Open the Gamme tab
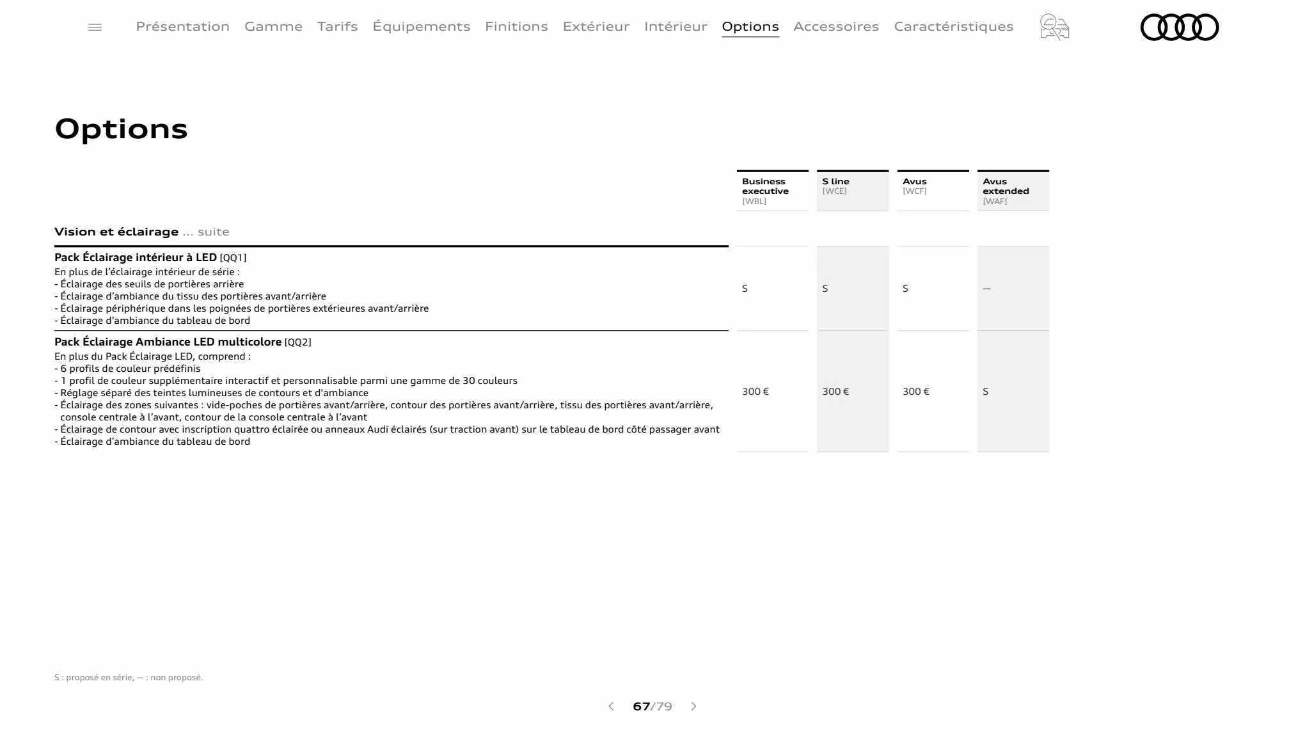Image resolution: width=1305 pixels, height=734 pixels. tap(273, 26)
